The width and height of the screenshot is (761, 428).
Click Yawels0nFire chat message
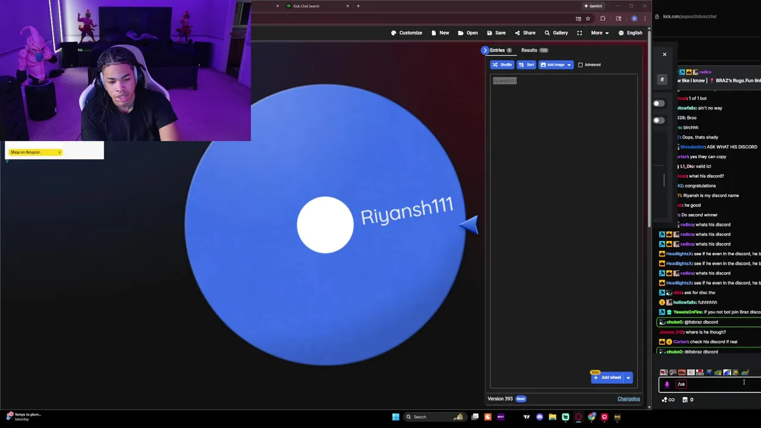710,312
